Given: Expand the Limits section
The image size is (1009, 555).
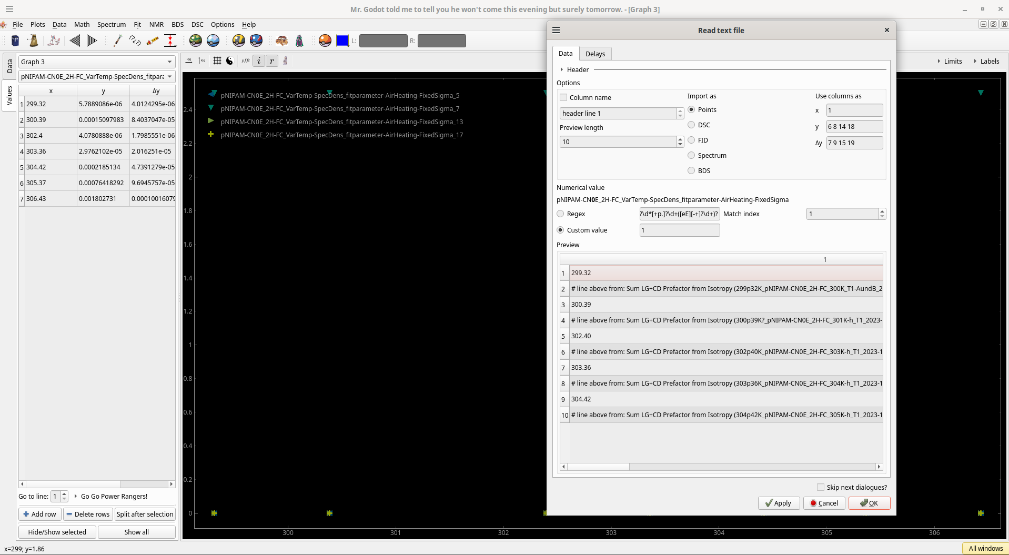Looking at the screenshot, I should tap(949, 61).
